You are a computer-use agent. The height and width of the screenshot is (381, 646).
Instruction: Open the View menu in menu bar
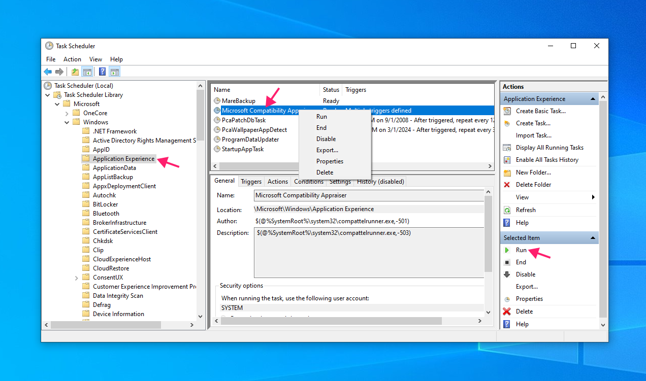pyautogui.click(x=95, y=59)
